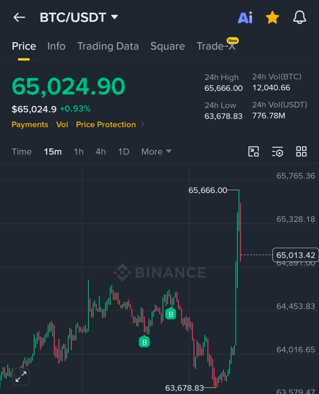Tap the 63,678.83 chart low label
Image resolution: width=319 pixels, height=394 pixels.
[x=185, y=388]
